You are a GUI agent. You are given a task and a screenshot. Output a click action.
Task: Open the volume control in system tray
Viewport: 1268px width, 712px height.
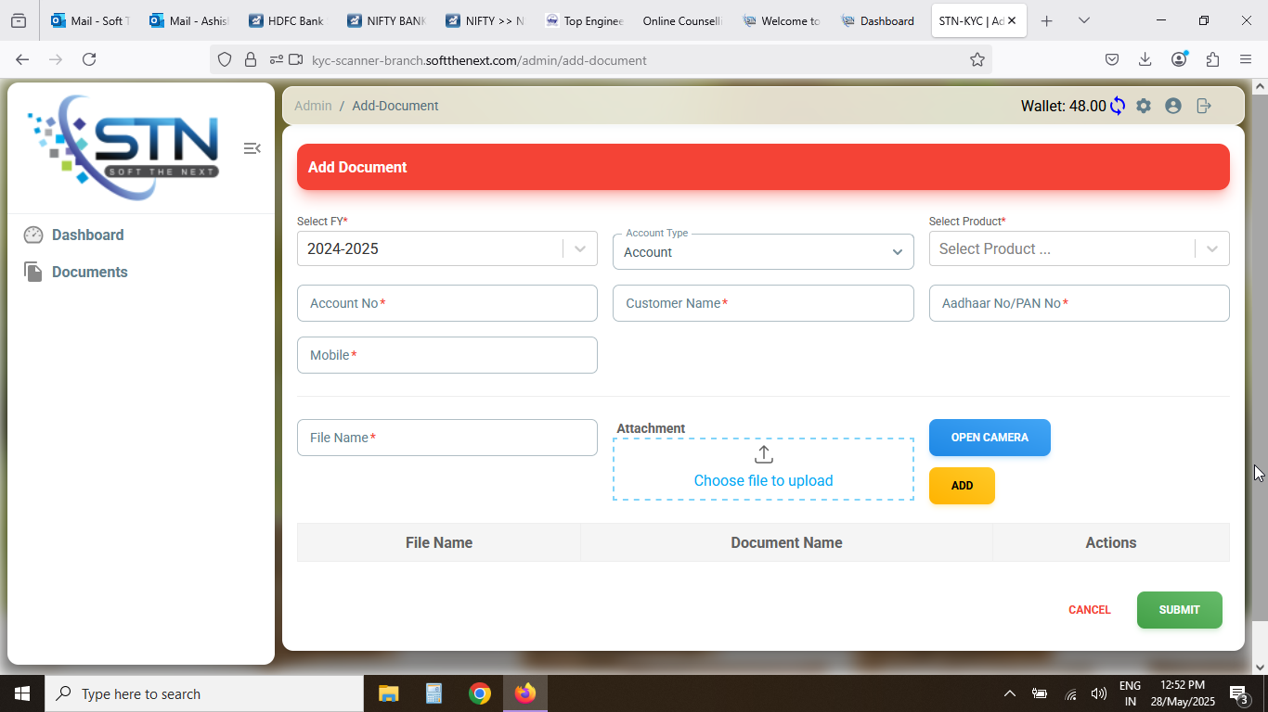pos(1099,693)
